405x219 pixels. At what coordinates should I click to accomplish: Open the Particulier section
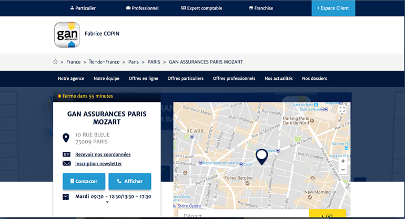point(83,8)
